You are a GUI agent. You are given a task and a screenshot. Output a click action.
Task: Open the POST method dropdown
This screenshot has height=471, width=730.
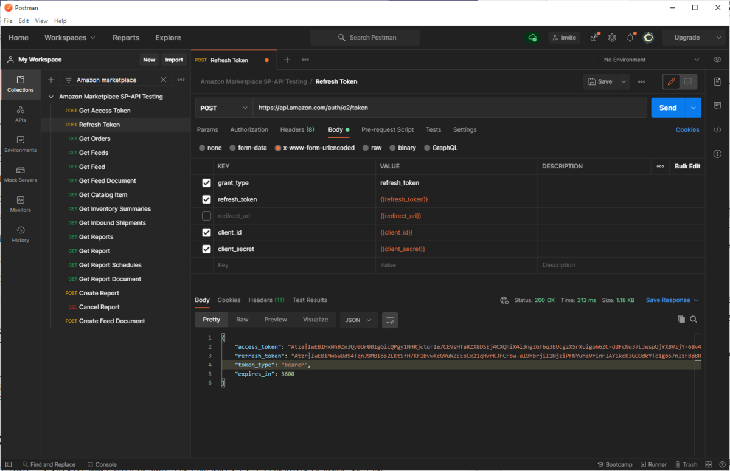click(x=224, y=108)
